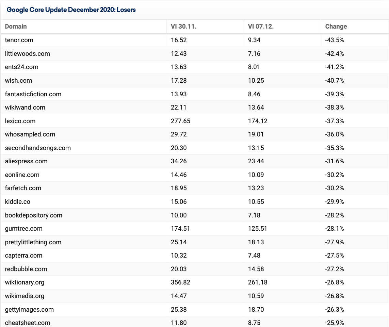Select the ents24.com domain entry
Viewport: 389px width, 327px height.
pyautogui.click(x=21, y=67)
